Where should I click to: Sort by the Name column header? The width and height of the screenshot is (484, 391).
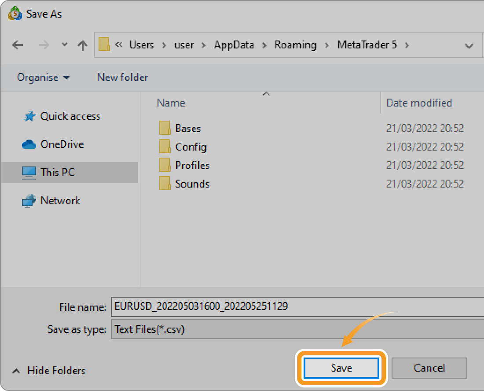171,103
